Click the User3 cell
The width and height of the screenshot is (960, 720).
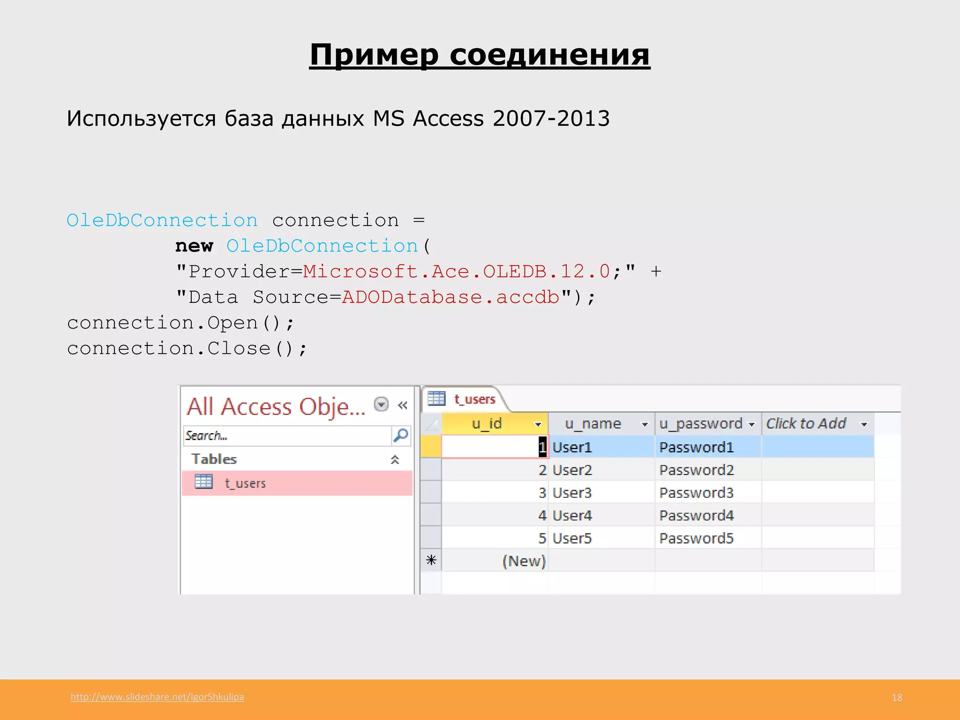(601, 493)
